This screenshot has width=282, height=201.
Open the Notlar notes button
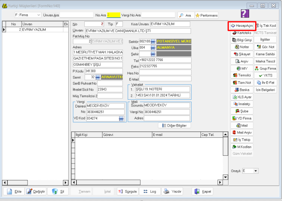pyautogui.click(x=242, y=47)
